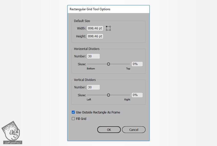Viewport: 217px width, 146px height.
Task: Focus the Vertical Dividers Number field
Action: tap(93, 87)
